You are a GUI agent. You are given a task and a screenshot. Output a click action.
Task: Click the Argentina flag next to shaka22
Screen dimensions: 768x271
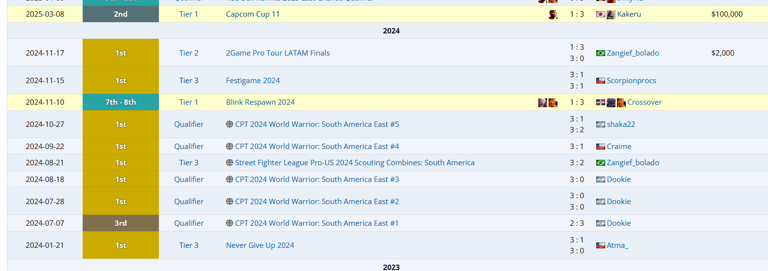click(600, 124)
